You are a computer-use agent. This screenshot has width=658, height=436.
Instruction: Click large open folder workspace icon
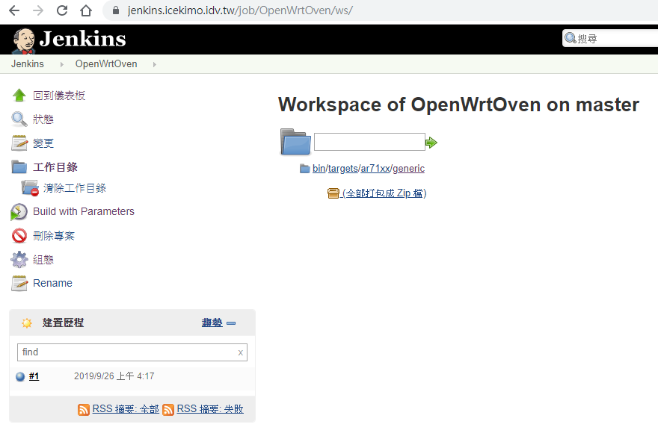tap(295, 142)
